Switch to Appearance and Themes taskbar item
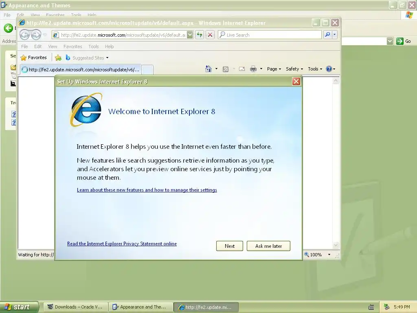This screenshot has height=313, width=417. click(x=140, y=307)
